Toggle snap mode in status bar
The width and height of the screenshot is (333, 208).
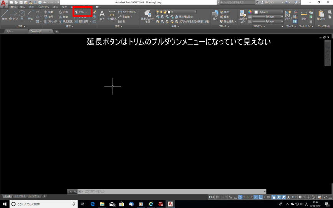pos(222,197)
